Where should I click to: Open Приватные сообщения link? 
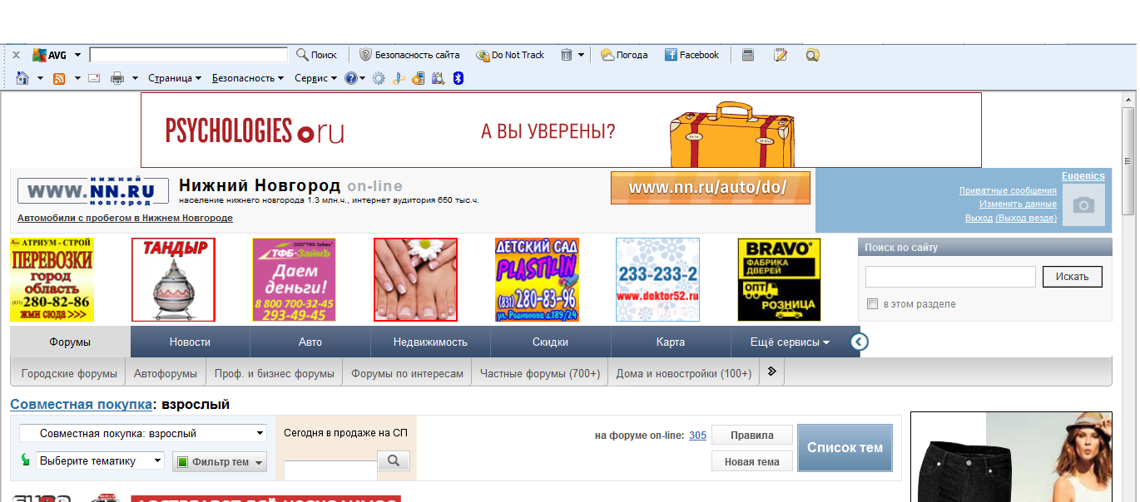tap(1008, 190)
